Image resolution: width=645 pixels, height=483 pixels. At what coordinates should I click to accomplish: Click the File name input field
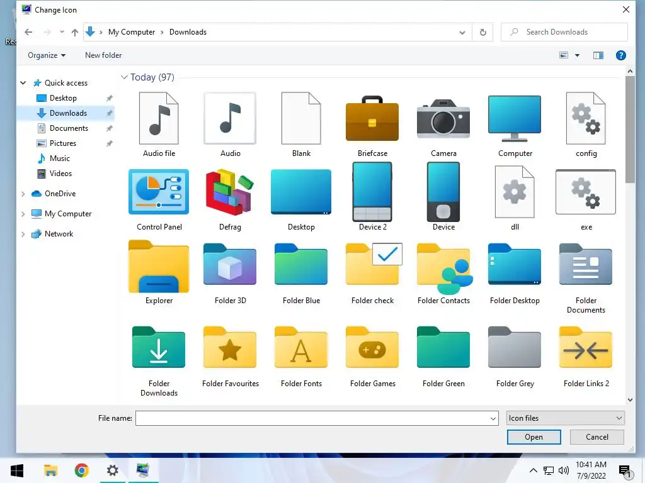pyautogui.click(x=317, y=418)
